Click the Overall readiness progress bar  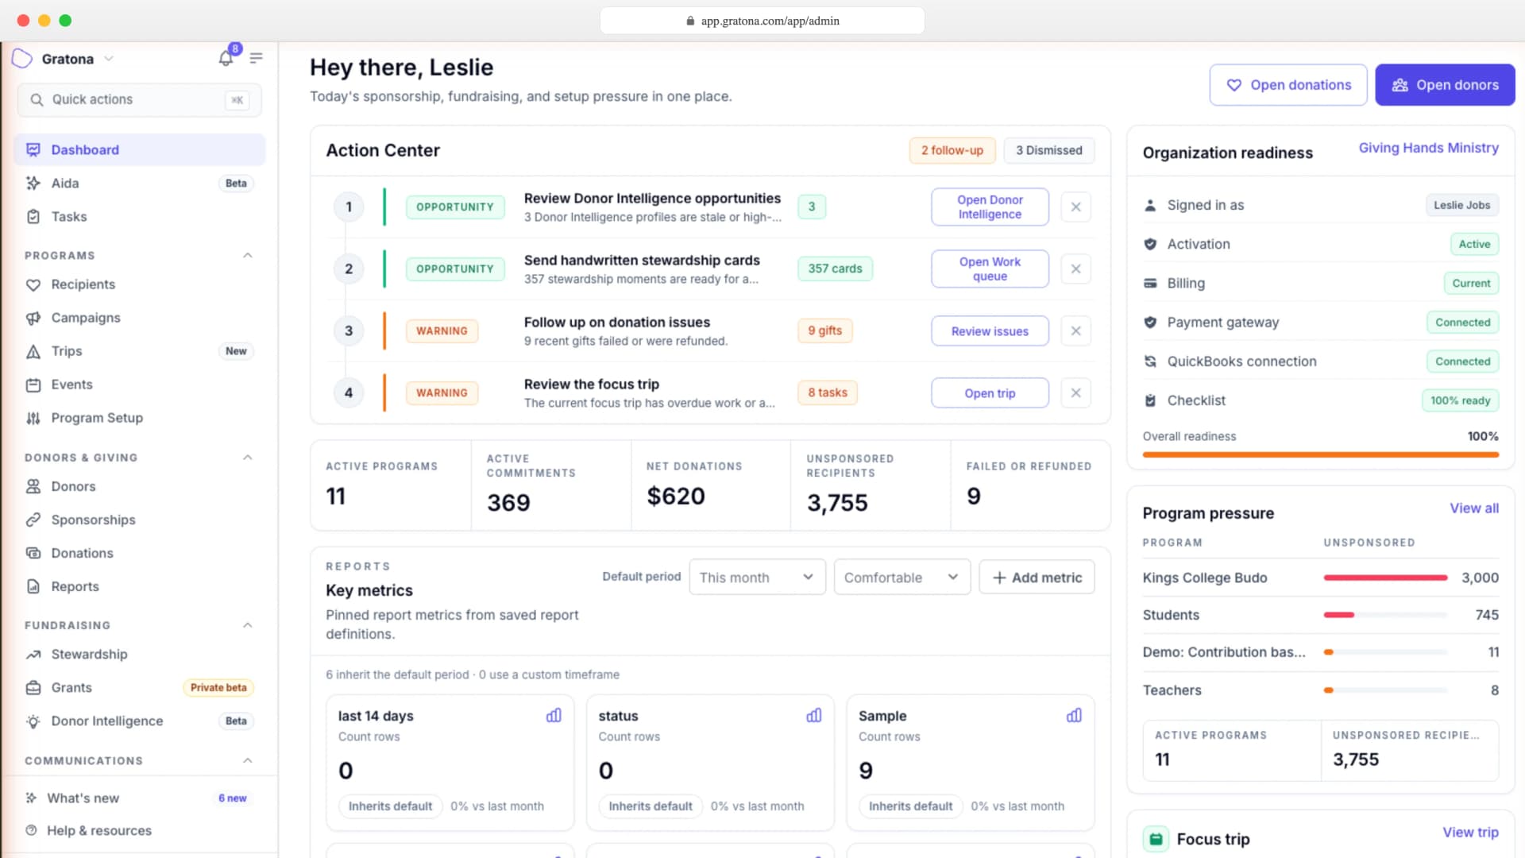click(x=1320, y=455)
